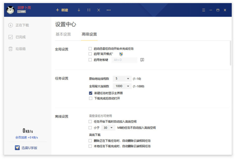Click the MB的任务不自动加入离线空间 text
236x160 pixels.
pyautogui.click(x=136, y=128)
